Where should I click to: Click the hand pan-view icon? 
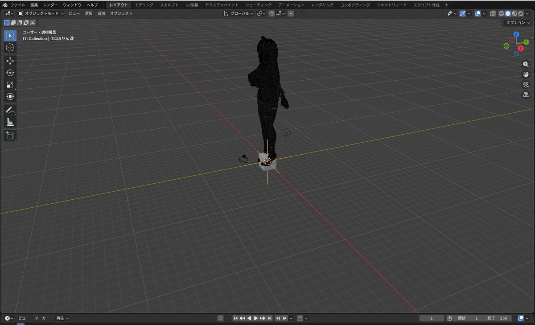[x=526, y=74]
